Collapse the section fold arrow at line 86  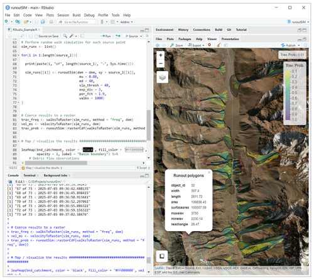coord(18,141)
